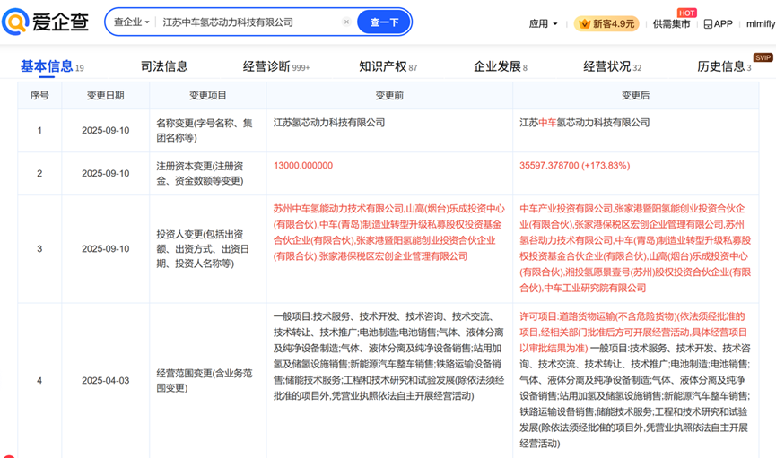Viewport: 776px width, 458px height.
Task: Open the 知识产权 tab
Action: (382, 66)
